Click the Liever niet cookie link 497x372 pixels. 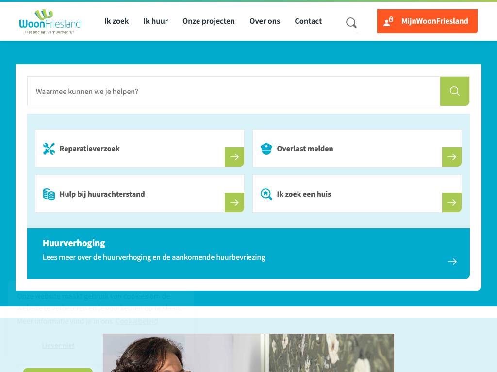58,345
